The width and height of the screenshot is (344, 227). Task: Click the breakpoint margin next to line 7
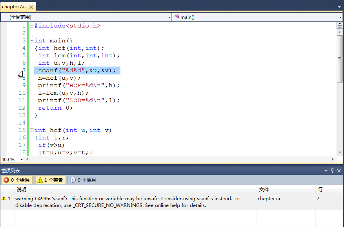coord(18,70)
